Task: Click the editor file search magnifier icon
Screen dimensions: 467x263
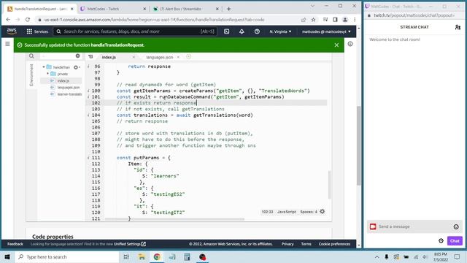Action: click(31, 56)
